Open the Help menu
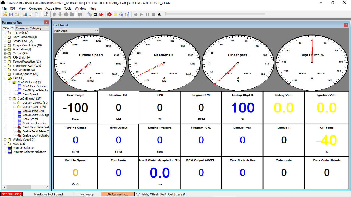Image resolution: width=351 pixels, height=197 pixels. click(x=93, y=8)
